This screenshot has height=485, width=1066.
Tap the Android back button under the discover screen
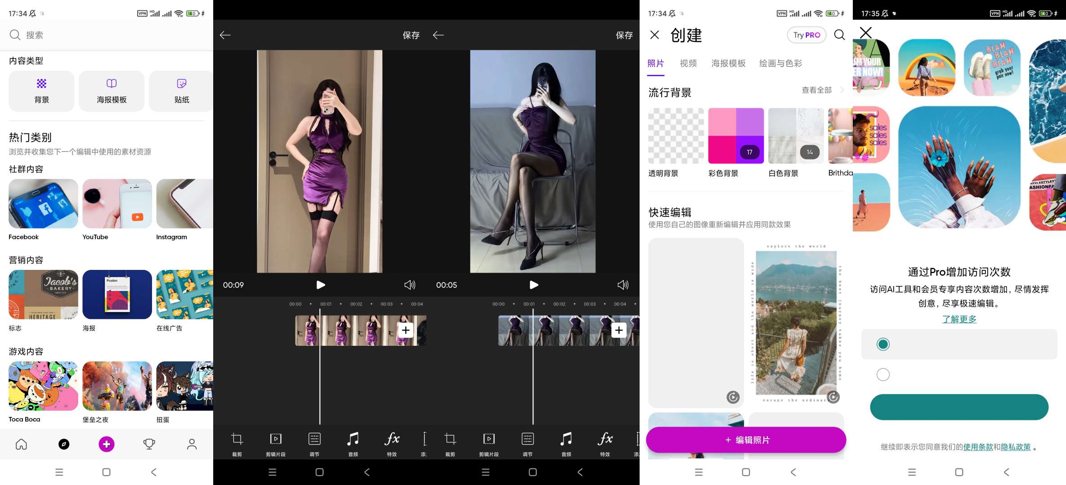click(154, 472)
